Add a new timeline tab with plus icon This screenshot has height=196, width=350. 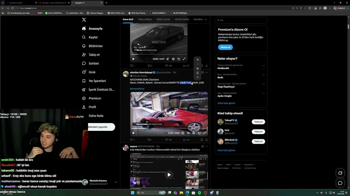206,19
